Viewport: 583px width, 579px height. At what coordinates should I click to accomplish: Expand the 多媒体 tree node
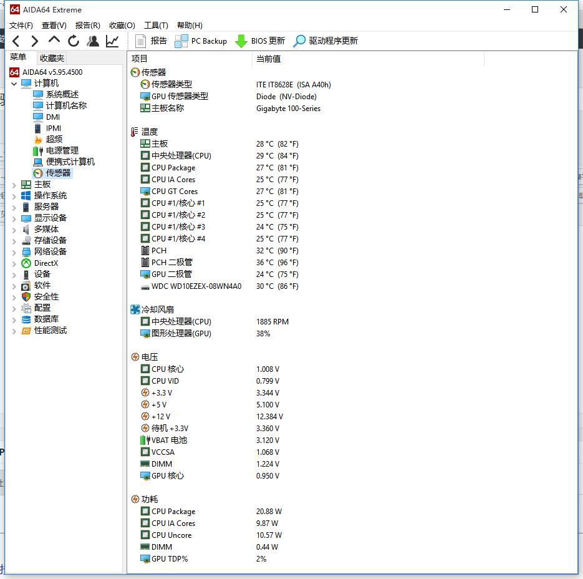tap(14, 230)
